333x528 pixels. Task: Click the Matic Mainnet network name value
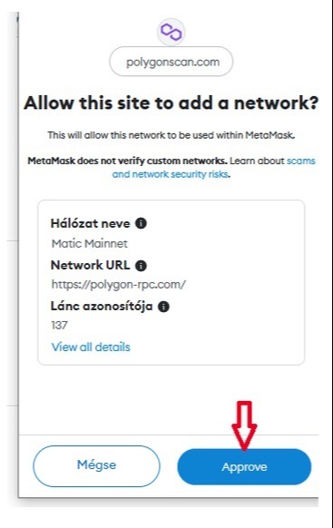pyautogui.click(x=89, y=243)
